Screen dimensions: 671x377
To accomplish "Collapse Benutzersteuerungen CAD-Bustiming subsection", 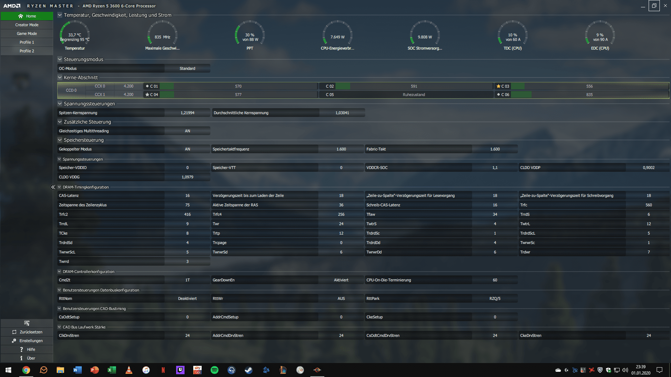I will pyautogui.click(x=59, y=309).
